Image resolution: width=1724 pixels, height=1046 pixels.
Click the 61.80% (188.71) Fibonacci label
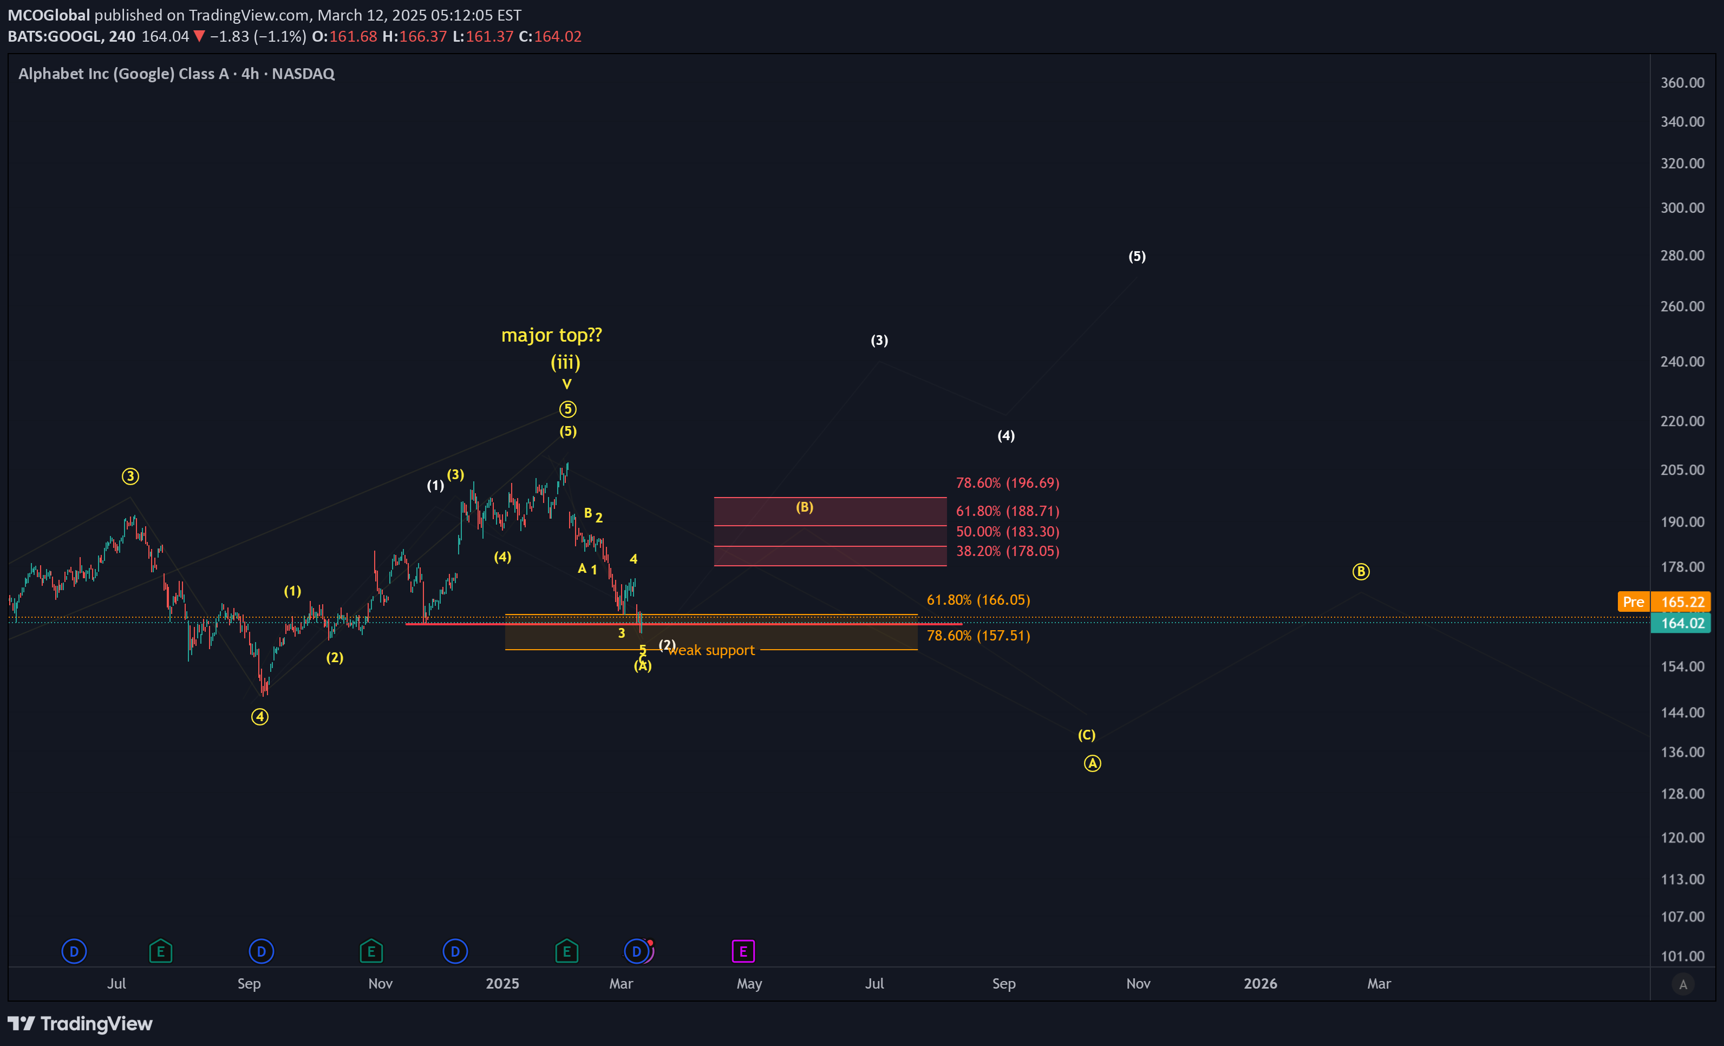(x=1008, y=511)
